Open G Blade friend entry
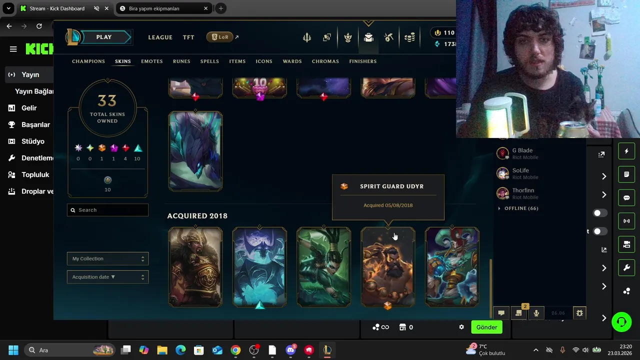 coord(540,153)
